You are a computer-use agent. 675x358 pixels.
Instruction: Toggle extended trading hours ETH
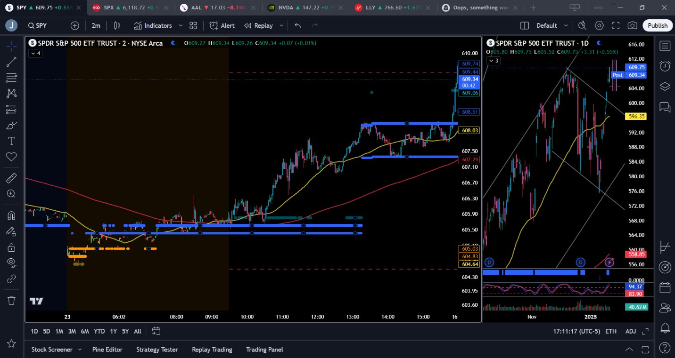(x=611, y=331)
